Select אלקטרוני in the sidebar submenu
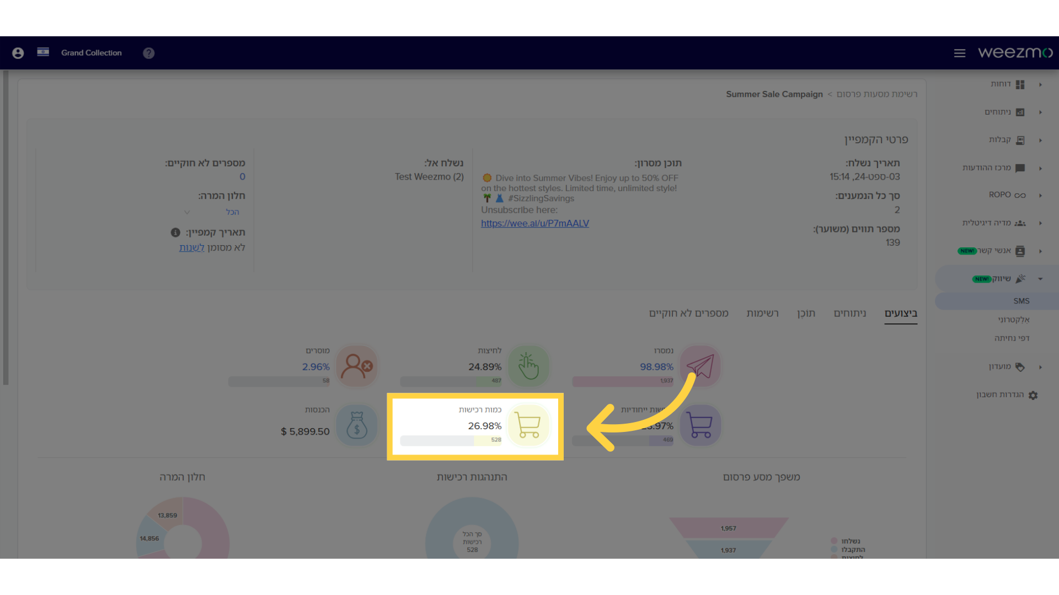1059x595 pixels. tap(1013, 320)
